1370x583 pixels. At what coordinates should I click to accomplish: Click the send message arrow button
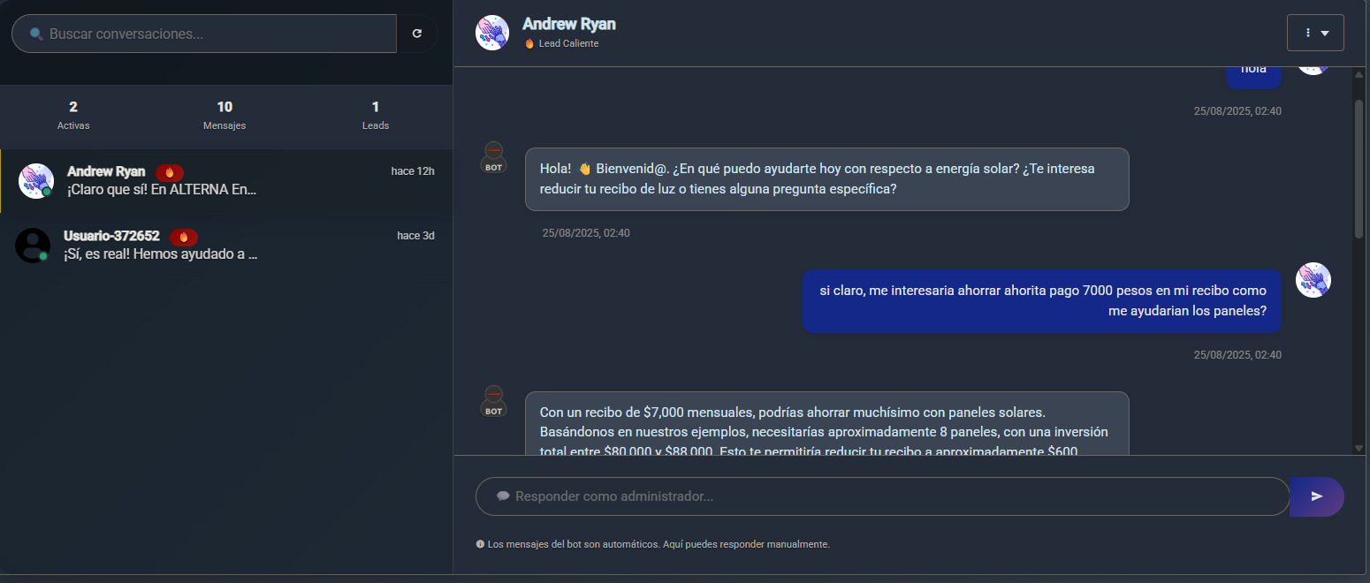[1316, 496]
